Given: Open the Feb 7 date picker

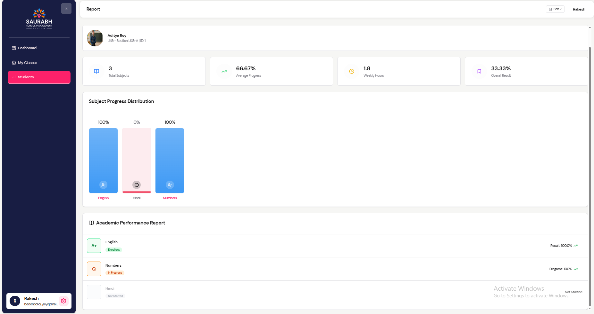Looking at the screenshot, I should coord(555,9).
